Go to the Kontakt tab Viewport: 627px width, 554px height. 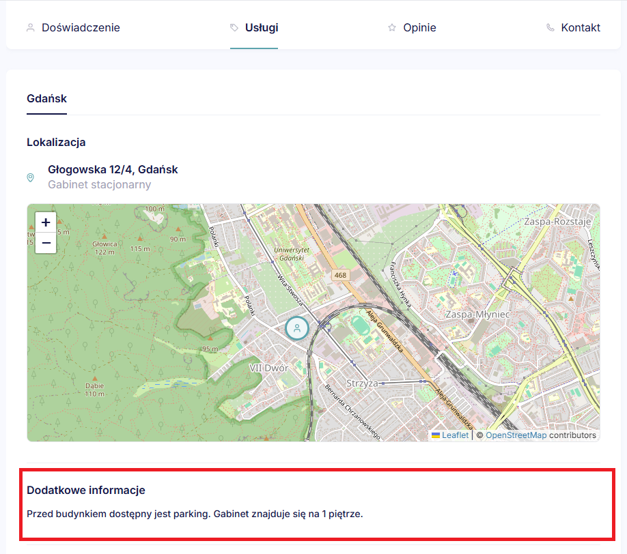(581, 28)
